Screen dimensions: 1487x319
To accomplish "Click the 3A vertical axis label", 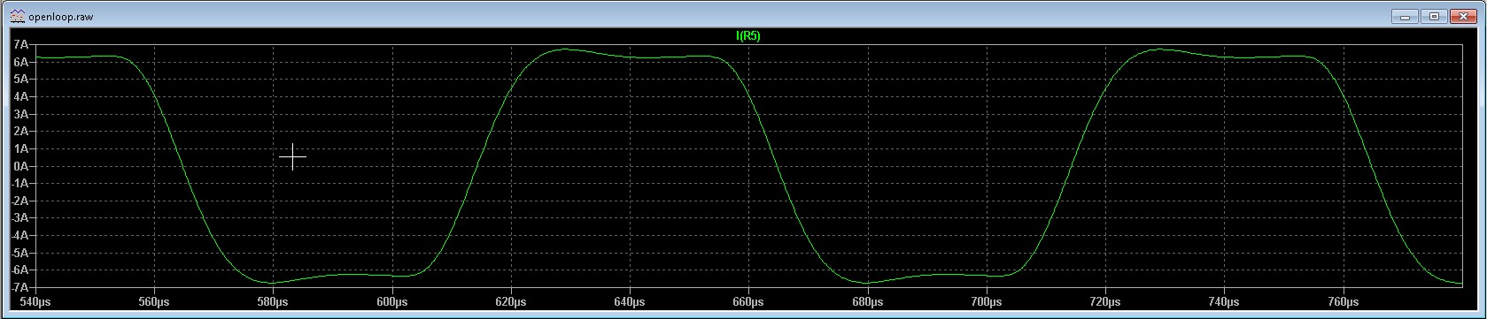I will tap(21, 114).
